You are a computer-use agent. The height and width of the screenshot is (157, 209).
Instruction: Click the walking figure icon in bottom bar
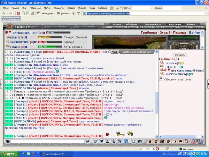[x=114, y=141]
